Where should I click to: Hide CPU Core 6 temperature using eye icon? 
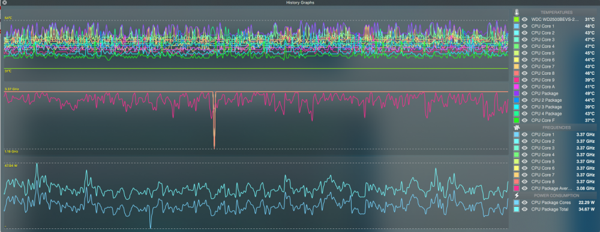524,60
